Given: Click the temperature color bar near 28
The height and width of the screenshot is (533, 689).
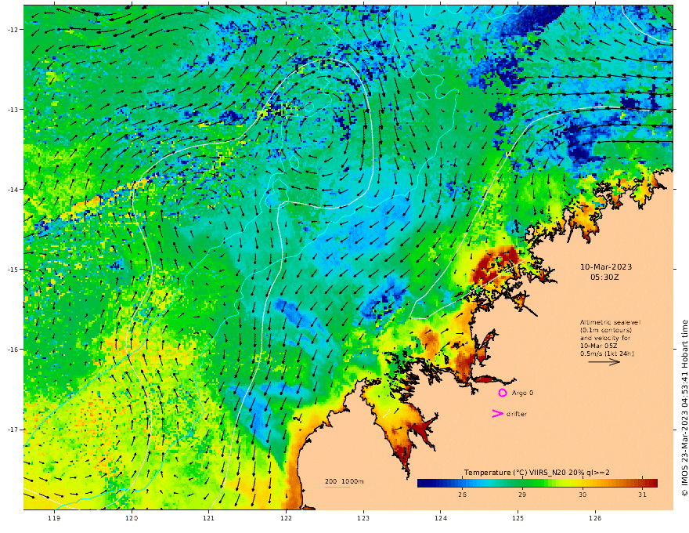Looking at the screenshot, I should coord(462,484).
